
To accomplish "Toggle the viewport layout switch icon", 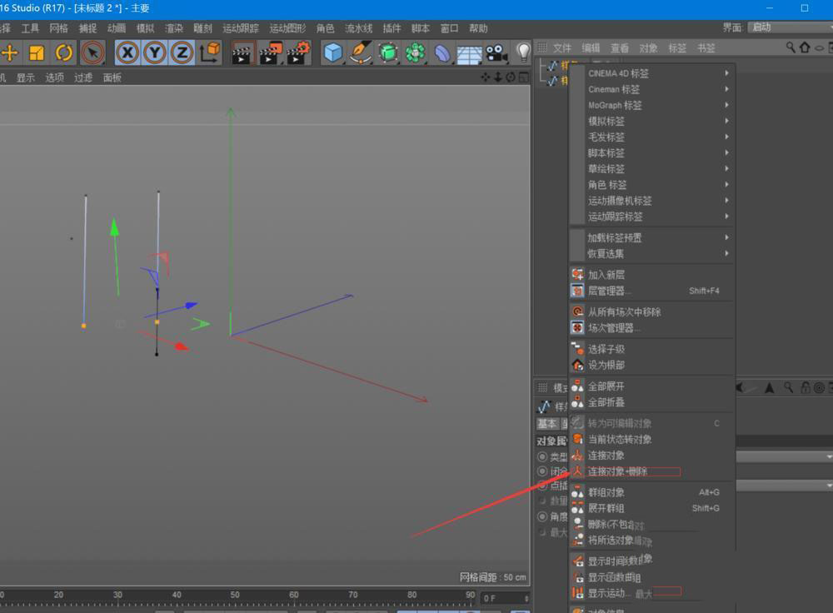I will [x=524, y=77].
